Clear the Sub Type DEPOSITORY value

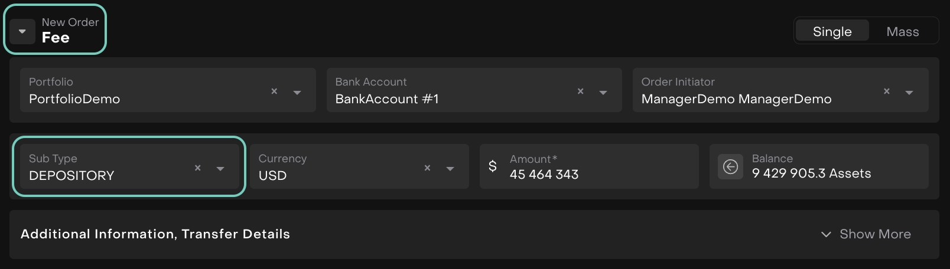tap(198, 168)
